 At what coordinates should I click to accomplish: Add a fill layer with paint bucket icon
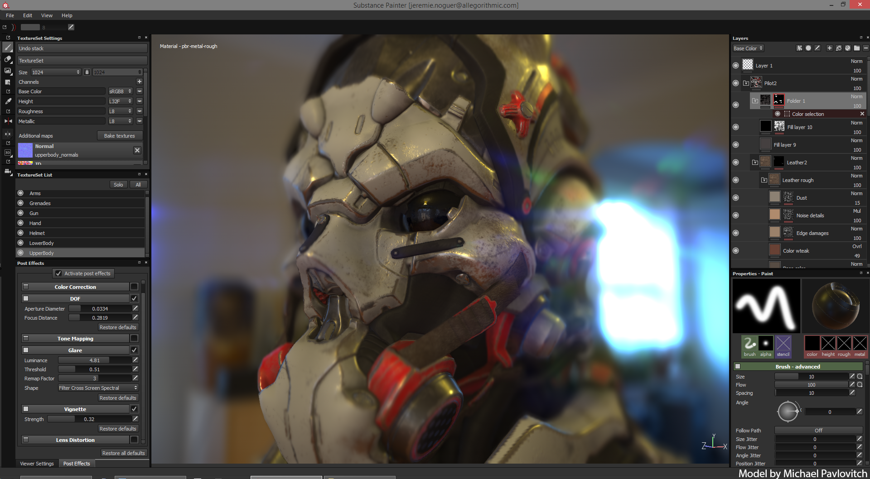click(x=838, y=48)
